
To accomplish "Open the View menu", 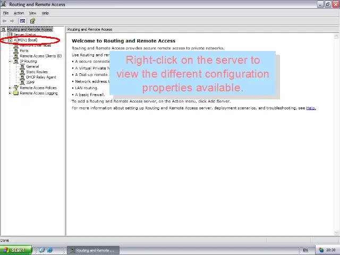I will [32, 13].
